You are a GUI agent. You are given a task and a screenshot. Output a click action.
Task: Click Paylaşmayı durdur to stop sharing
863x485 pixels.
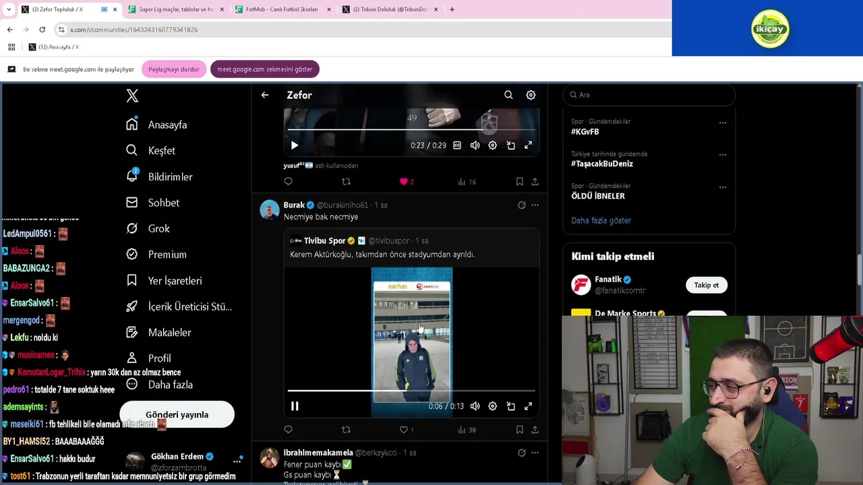(x=174, y=69)
